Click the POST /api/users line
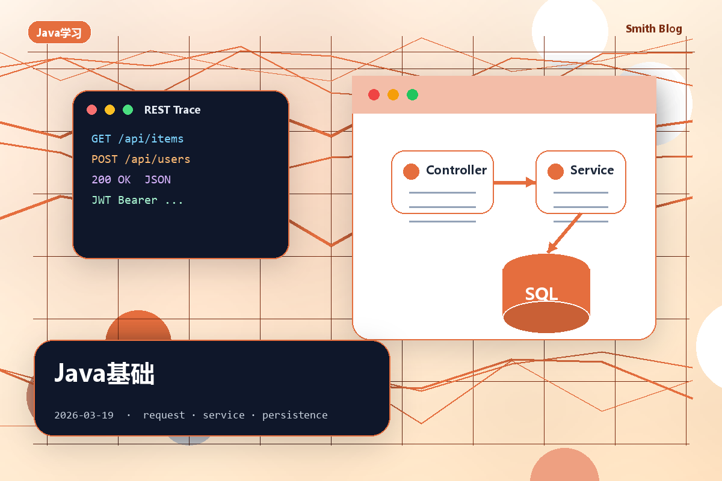722x481 pixels. point(141,159)
